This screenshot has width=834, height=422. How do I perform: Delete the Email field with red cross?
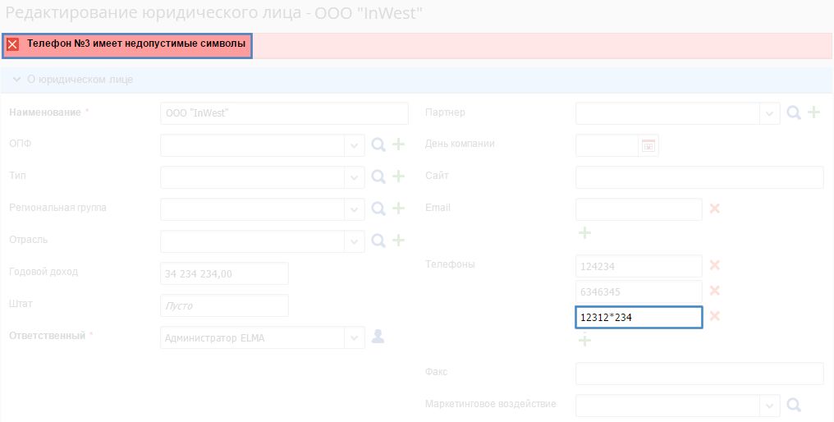point(715,208)
